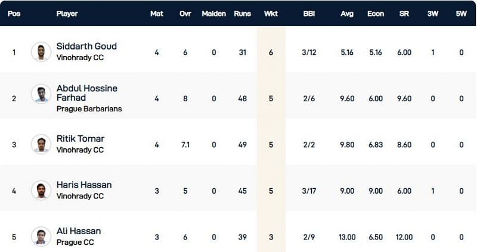
Task: Click Abdul Hossine Farhad's avatar photo
Action: [x=41, y=94]
